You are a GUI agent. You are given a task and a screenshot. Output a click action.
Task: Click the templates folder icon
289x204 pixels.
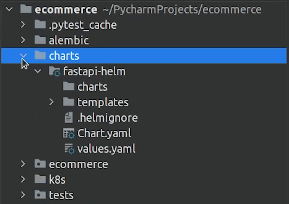coord(69,102)
